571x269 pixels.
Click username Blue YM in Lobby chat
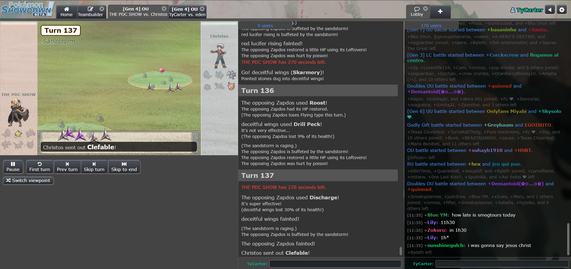point(438,215)
